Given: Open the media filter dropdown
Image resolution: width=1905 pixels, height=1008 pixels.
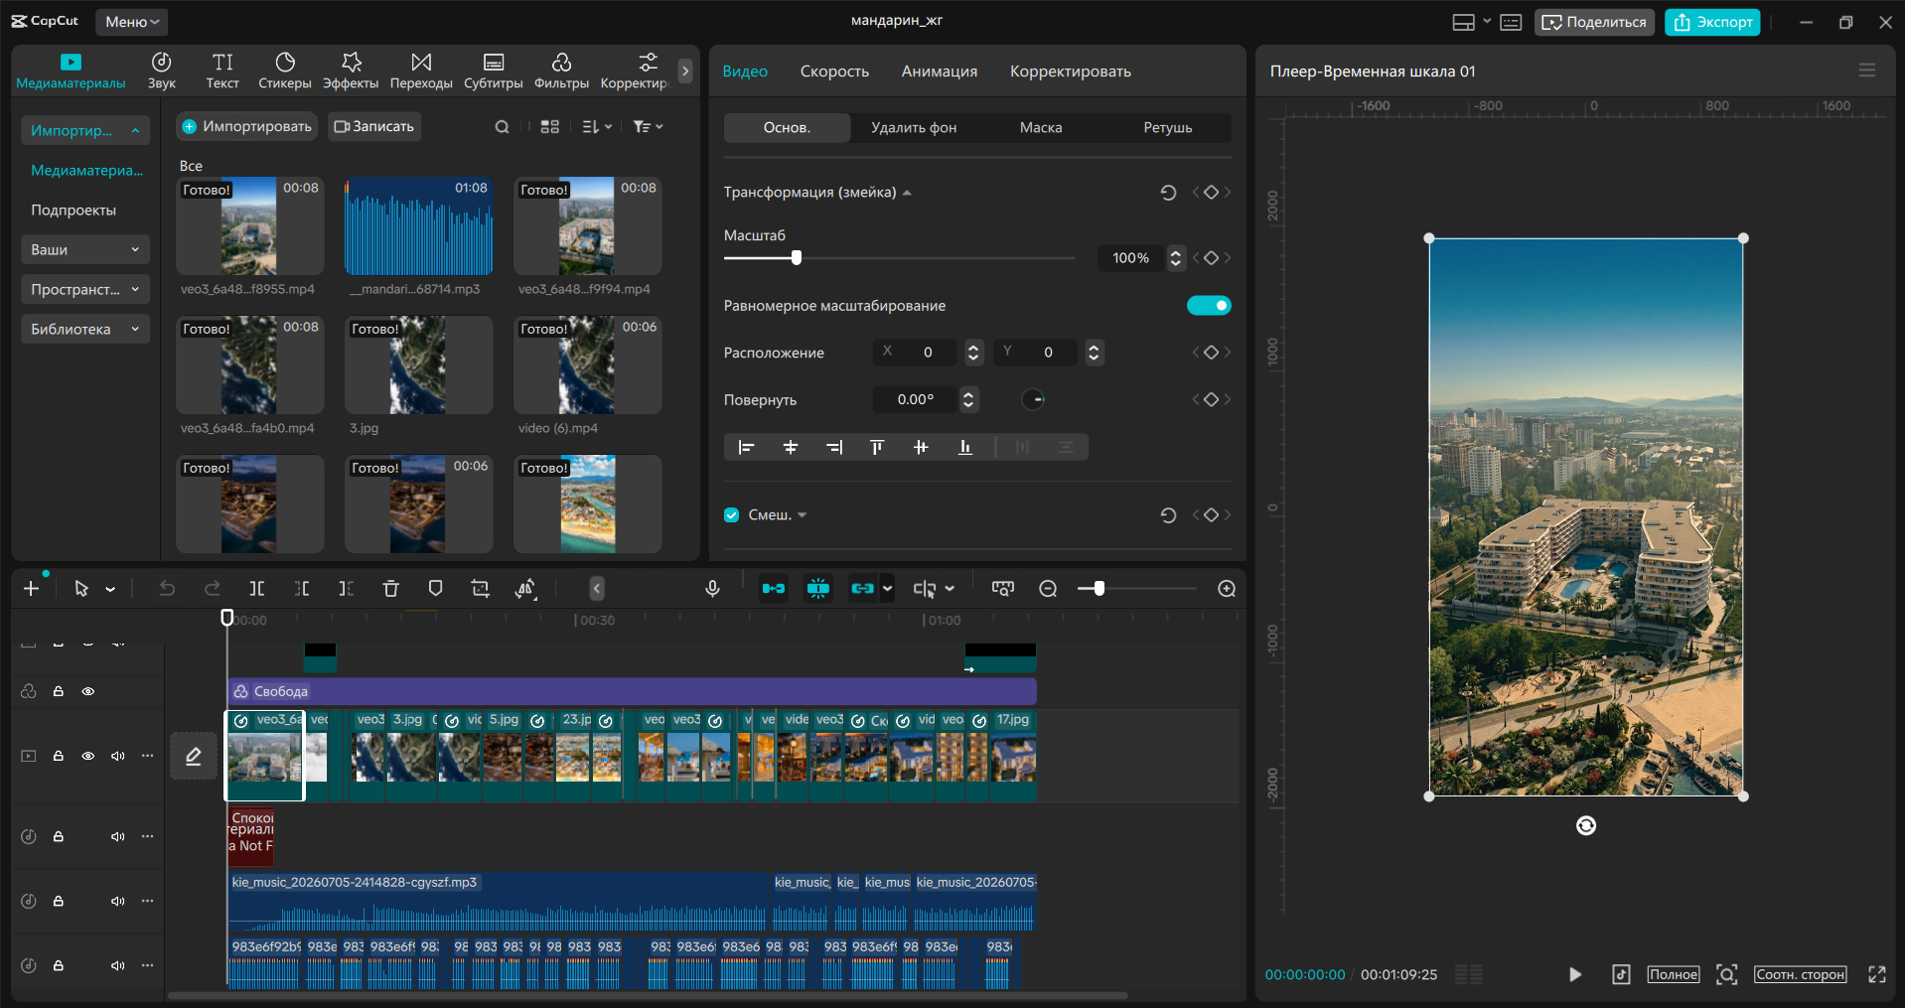Looking at the screenshot, I should click(648, 126).
